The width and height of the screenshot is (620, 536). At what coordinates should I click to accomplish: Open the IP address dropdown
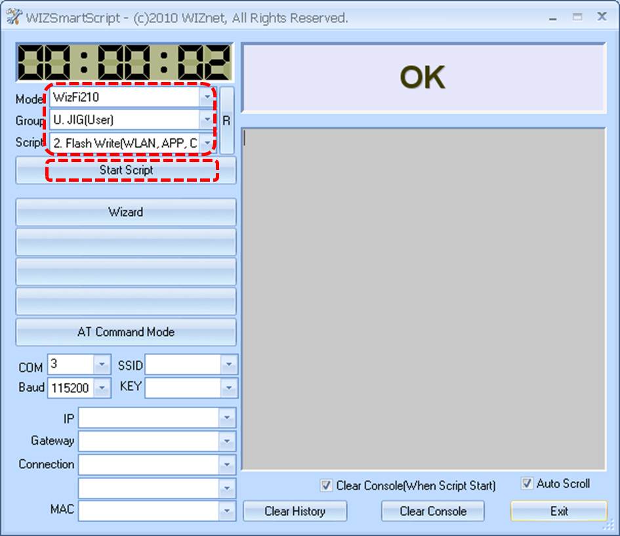(x=227, y=418)
